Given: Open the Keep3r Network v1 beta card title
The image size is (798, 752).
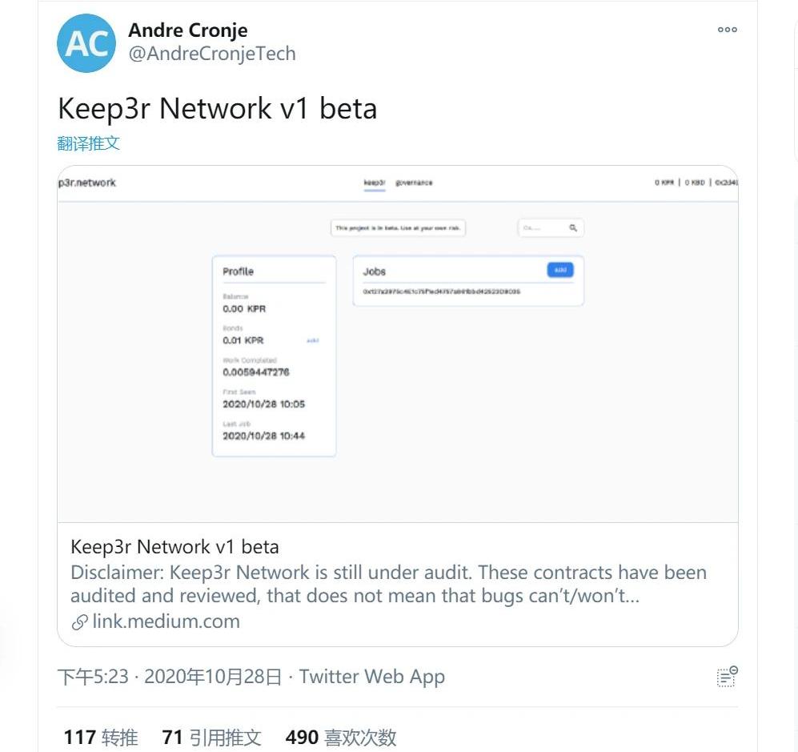Looking at the screenshot, I should pyautogui.click(x=174, y=547).
